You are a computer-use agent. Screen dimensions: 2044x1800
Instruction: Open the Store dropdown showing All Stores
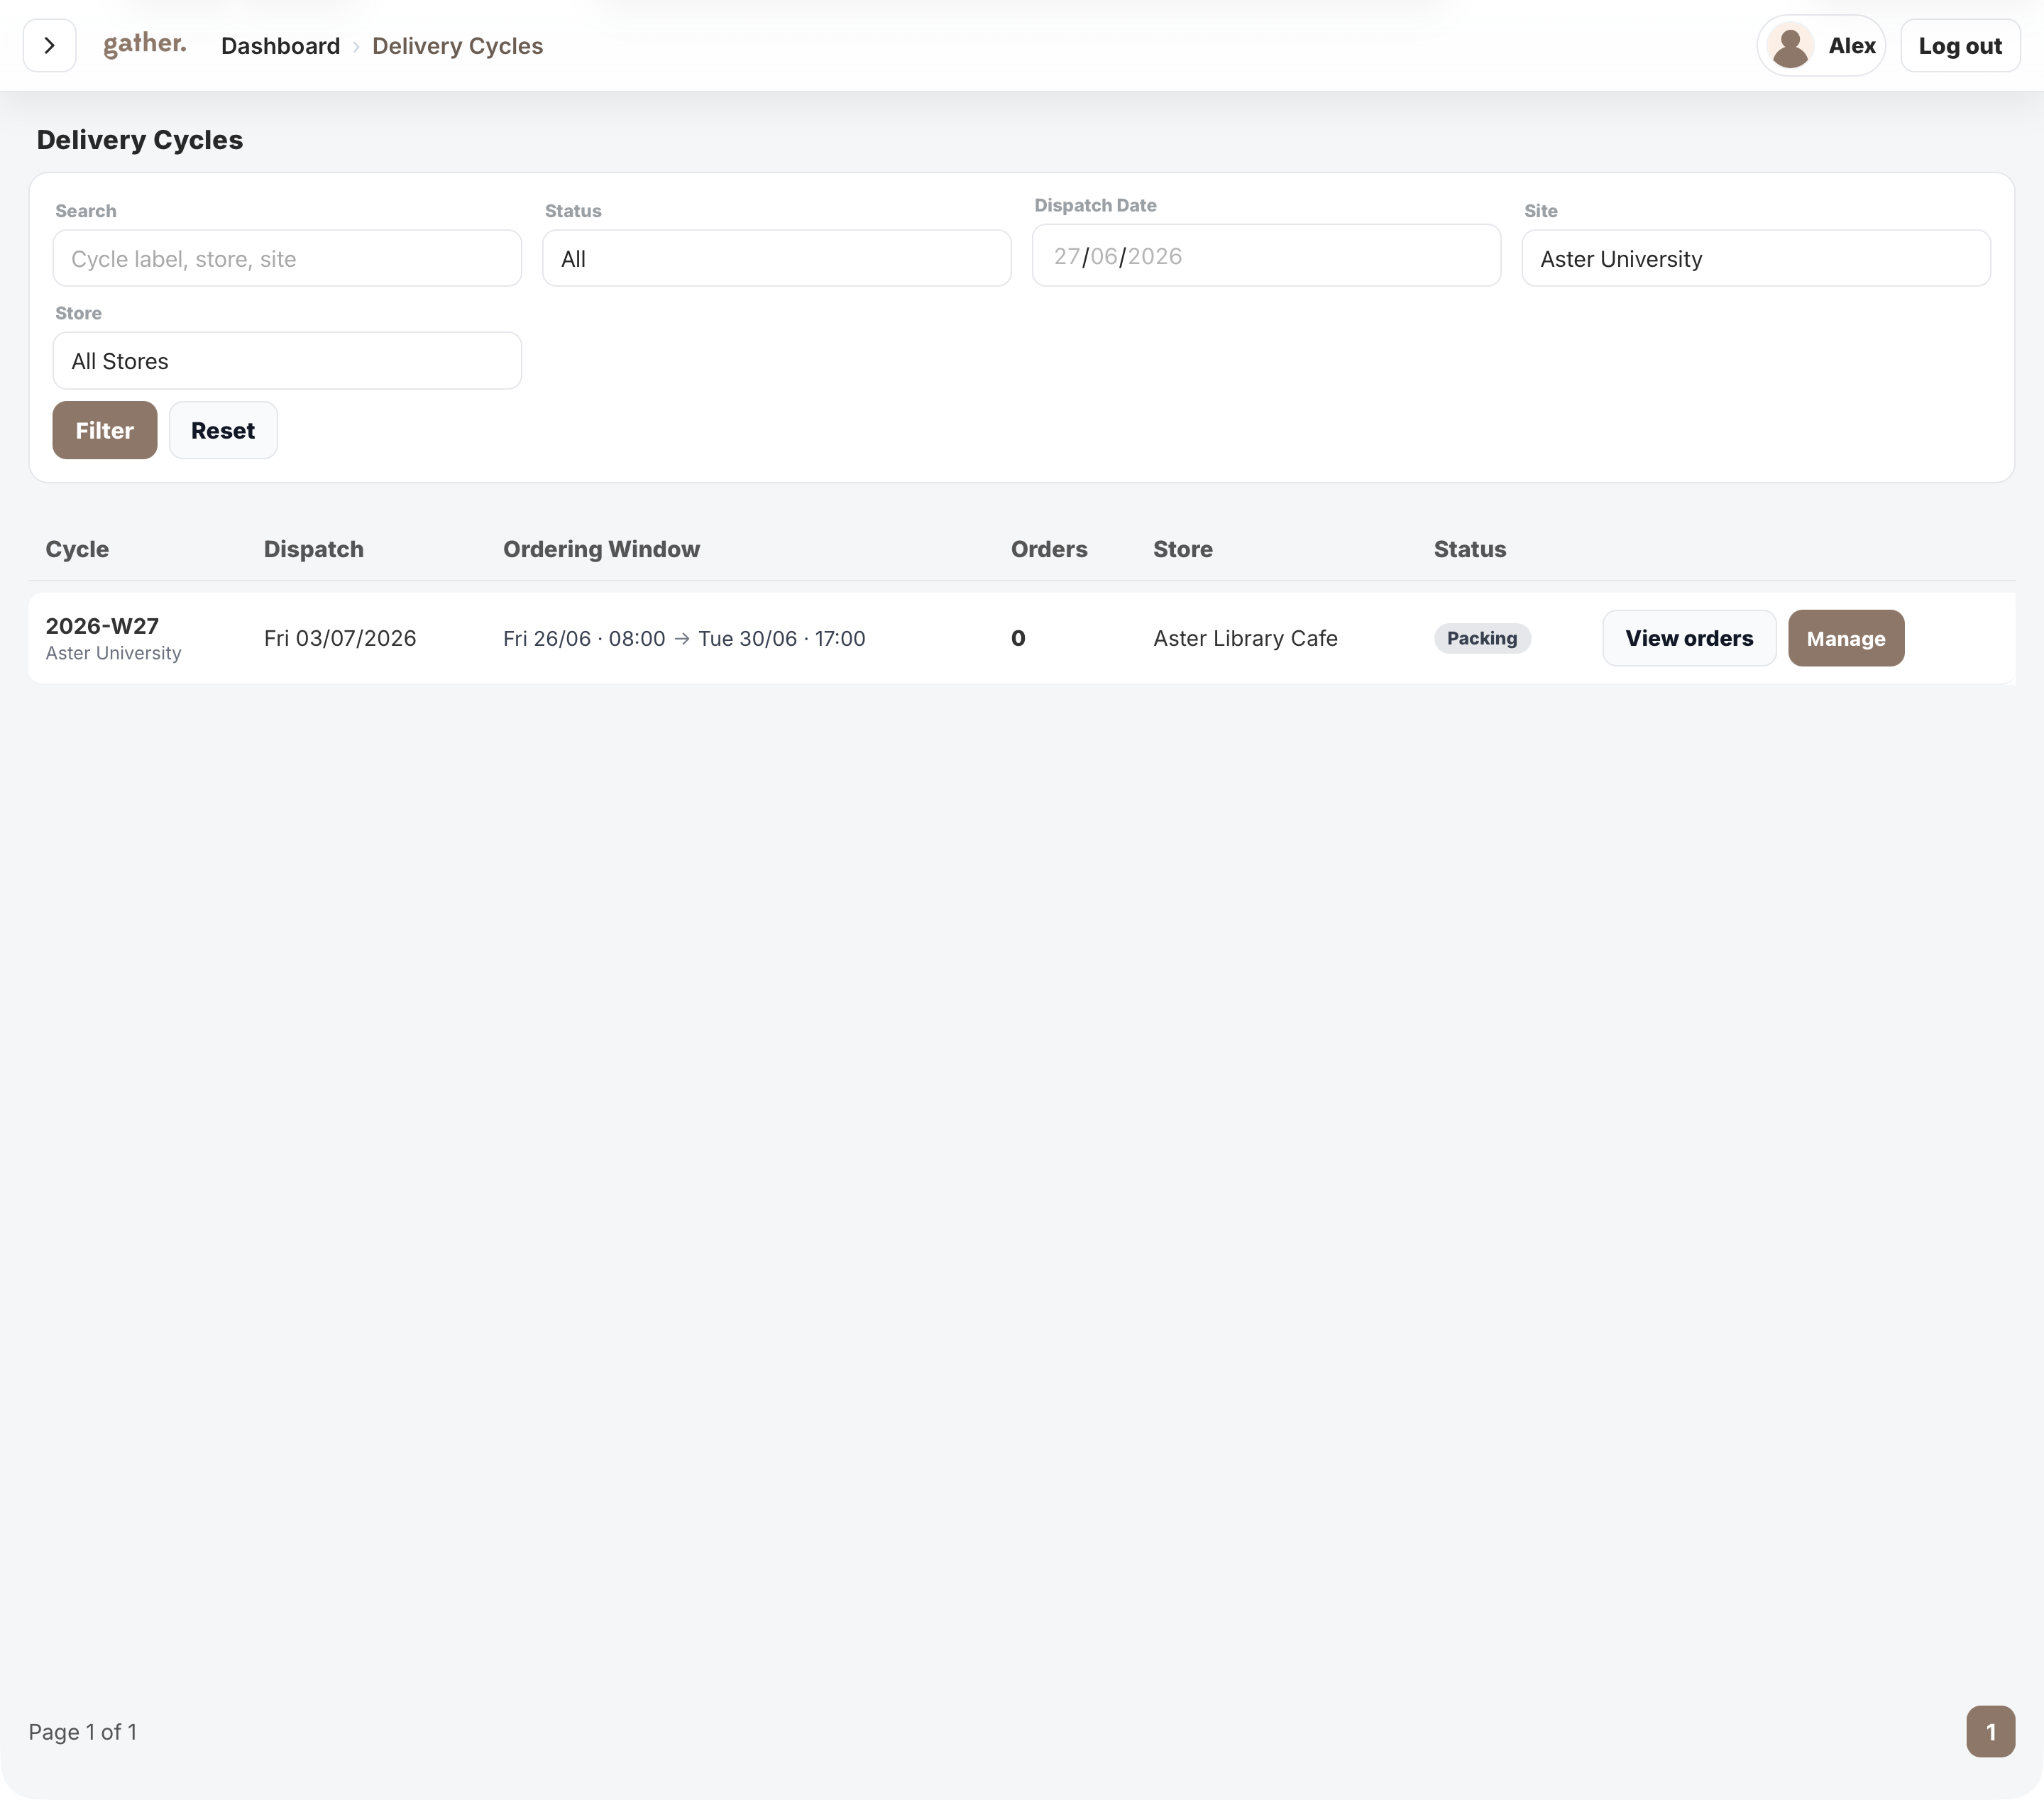pos(287,361)
